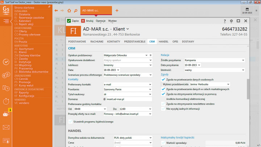Image resolution: width=261 pixels, height=147 pixels.
Task: Open the RACHUNKI tab
Action: (97, 42)
